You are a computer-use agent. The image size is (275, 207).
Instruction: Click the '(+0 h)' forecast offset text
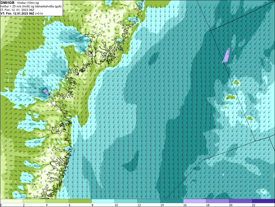point(39,13)
